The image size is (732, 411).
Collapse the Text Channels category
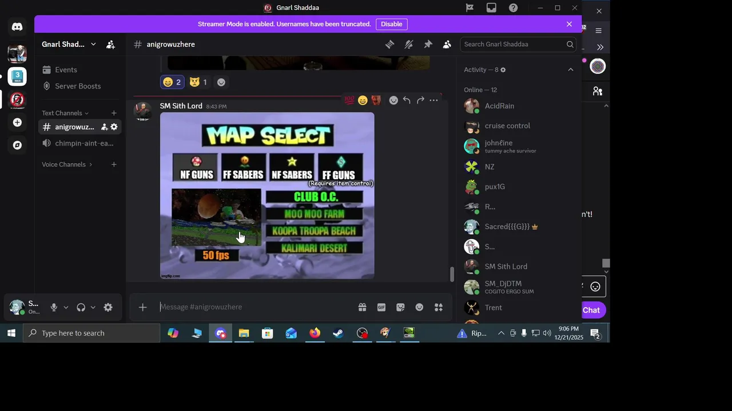tap(65, 113)
